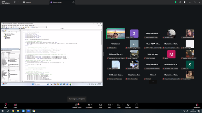
Task: Click the meeting info icon near Workplace logo
Action: pyautogui.click(x=15, y=2)
